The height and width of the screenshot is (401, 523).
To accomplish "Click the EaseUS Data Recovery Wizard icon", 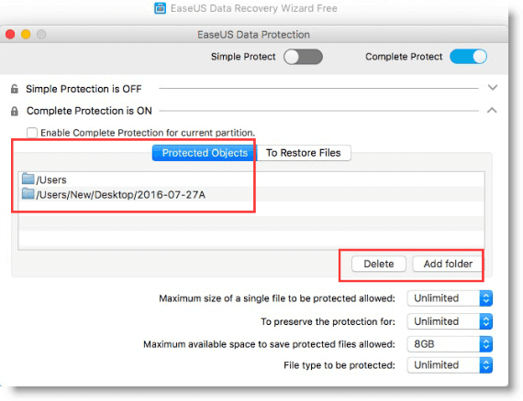I will pyautogui.click(x=160, y=8).
